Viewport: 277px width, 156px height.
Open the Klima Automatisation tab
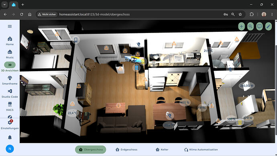pyautogui.click(x=201, y=150)
